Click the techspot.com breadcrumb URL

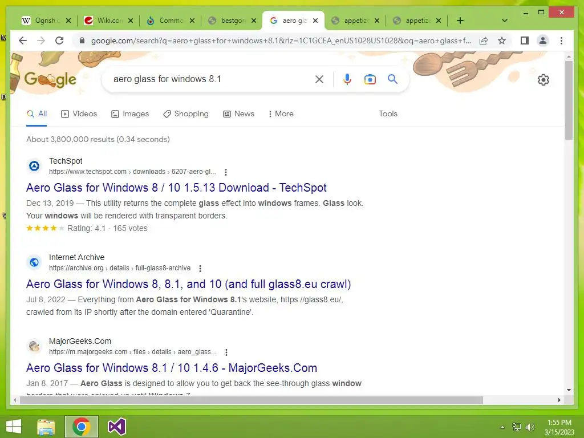pos(132,172)
